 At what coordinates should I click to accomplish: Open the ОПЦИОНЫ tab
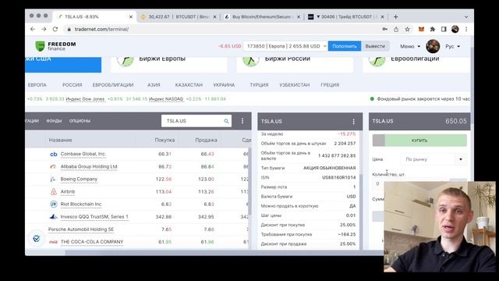click(80, 121)
